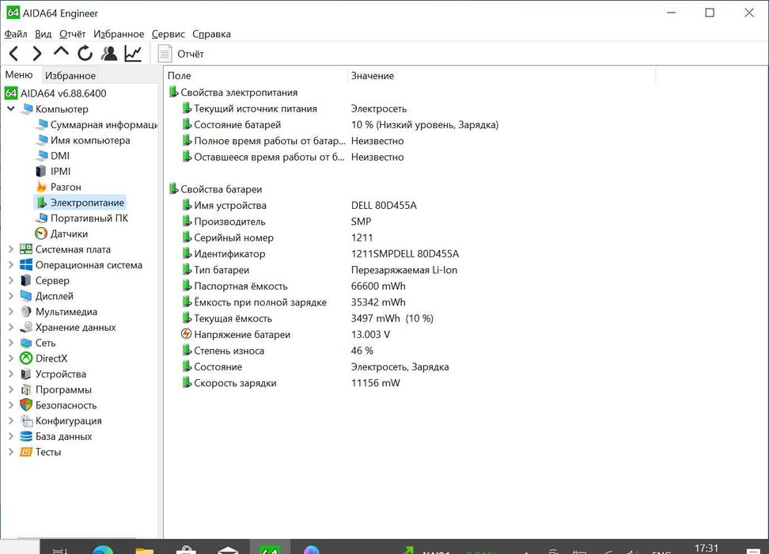The height and width of the screenshot is (554, 769).
Task: Open the Отчёт menu in the menu bar
Action: [72, 34]
